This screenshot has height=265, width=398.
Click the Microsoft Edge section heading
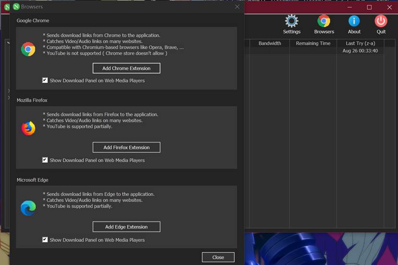pos(33,180)
